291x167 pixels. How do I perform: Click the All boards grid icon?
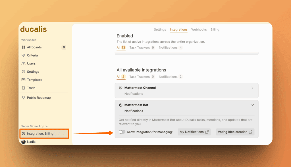[x=24, y=47]
